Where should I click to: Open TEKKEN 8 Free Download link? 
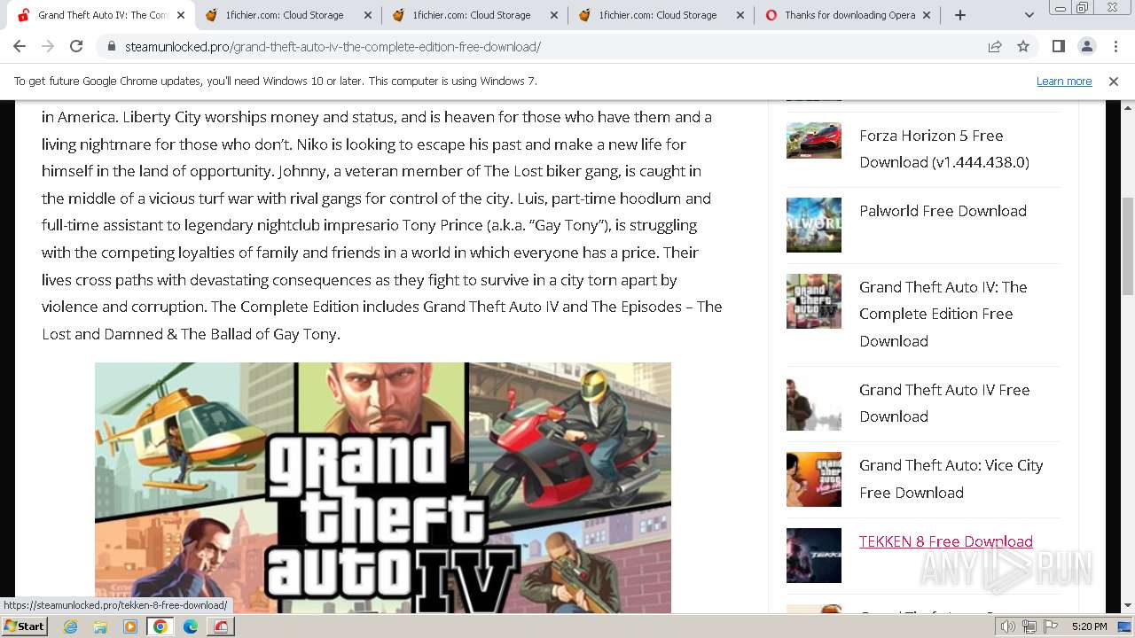[x=945, y=541]
